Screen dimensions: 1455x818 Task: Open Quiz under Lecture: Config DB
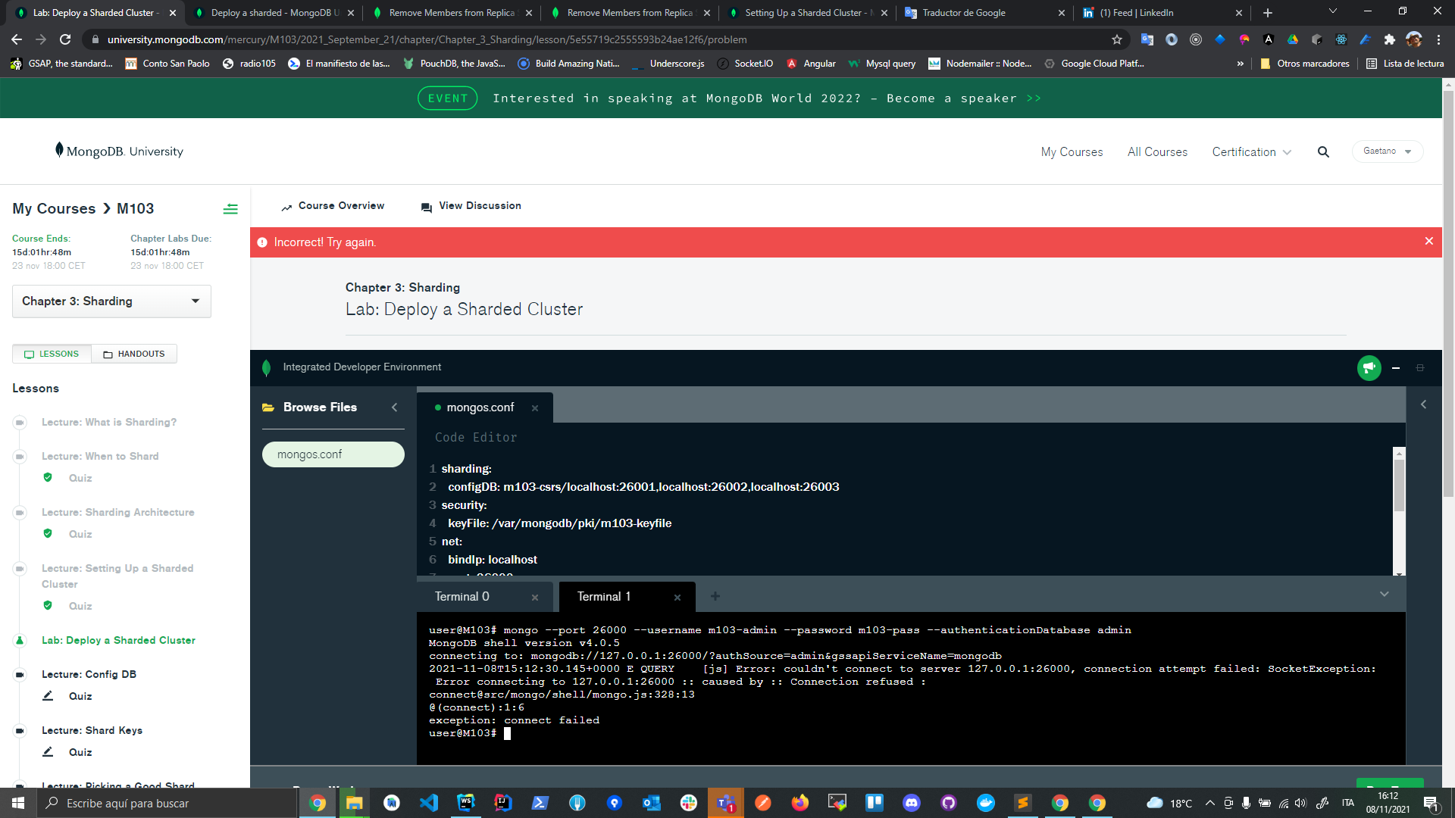click(x=80, y=697)
